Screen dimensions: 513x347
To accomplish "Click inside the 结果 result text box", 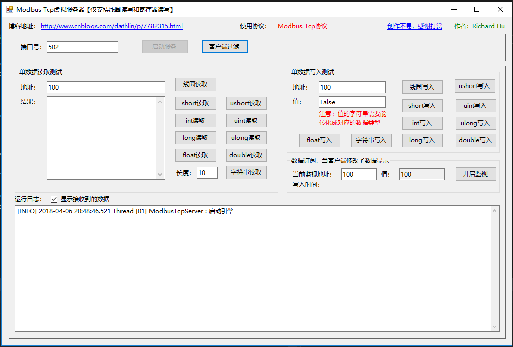I will tap(102, 138).
